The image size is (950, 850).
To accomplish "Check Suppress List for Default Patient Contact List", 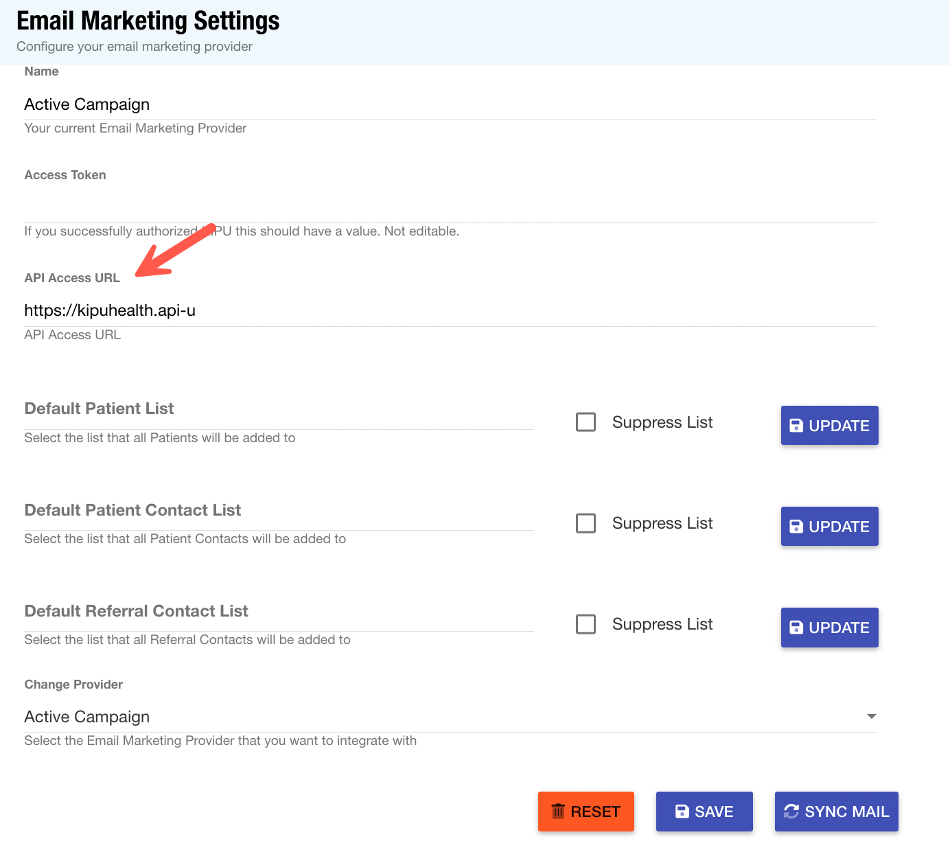I will [586, 523].
